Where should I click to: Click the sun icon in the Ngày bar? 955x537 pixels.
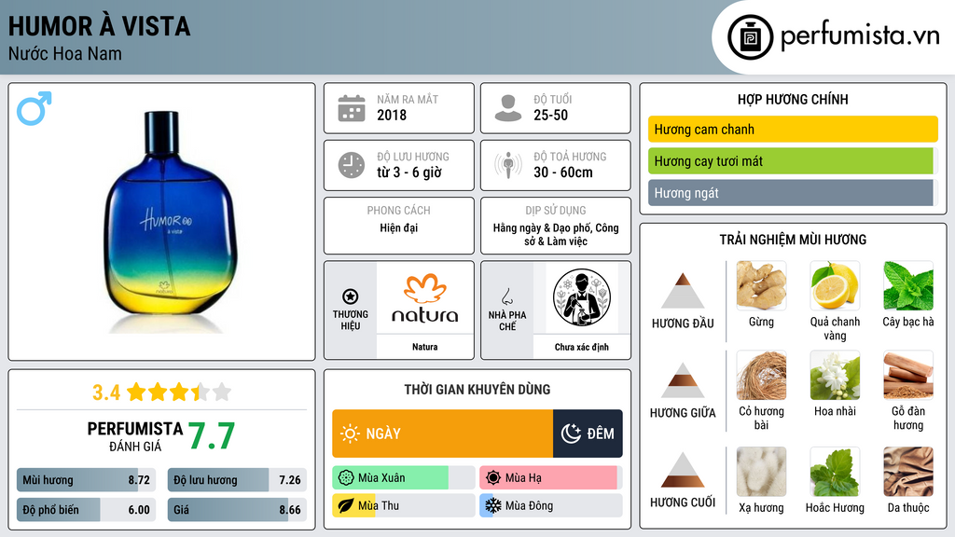pos(351,434)
